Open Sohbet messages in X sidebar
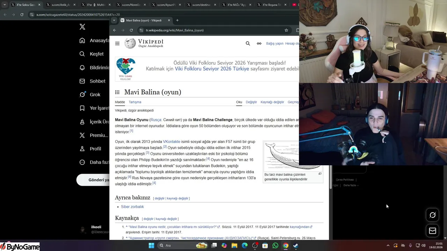The image size is (447, 251). 93,81
